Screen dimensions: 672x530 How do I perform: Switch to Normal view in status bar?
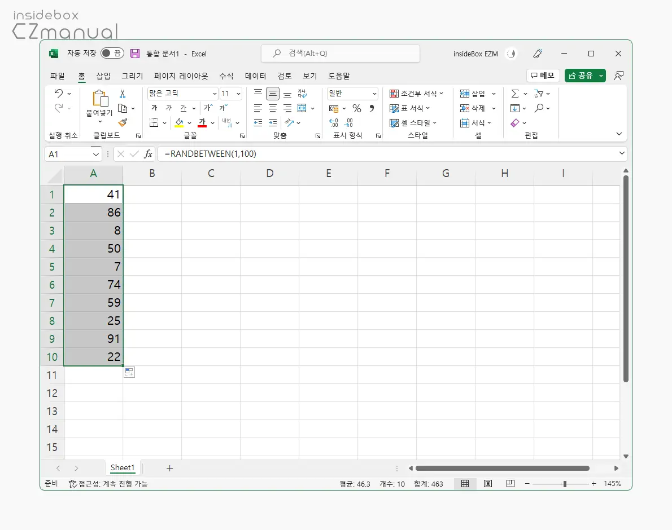[x=465, y=483]
